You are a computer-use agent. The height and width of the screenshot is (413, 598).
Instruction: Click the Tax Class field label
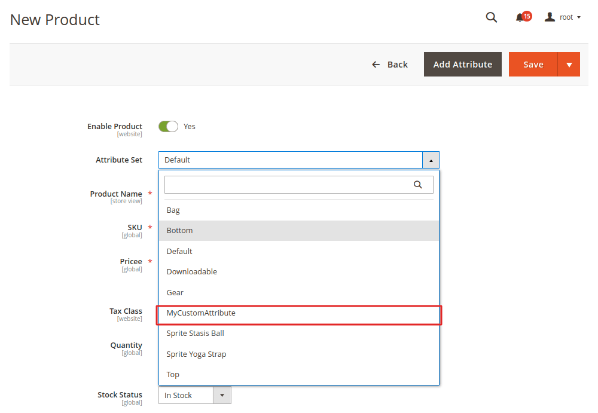[126, 311]
